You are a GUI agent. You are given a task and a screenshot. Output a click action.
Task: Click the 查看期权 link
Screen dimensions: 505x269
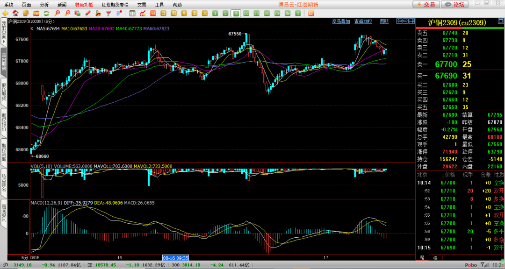pyautogui.click(x=363, y=21)
